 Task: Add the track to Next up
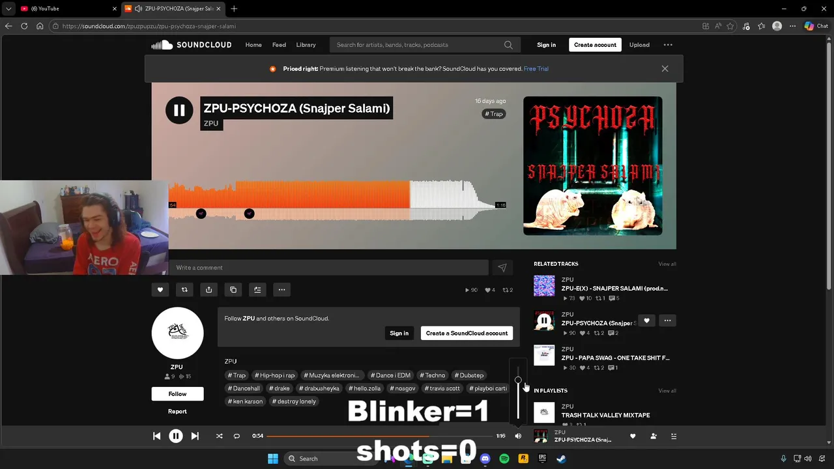click(257, 290)
